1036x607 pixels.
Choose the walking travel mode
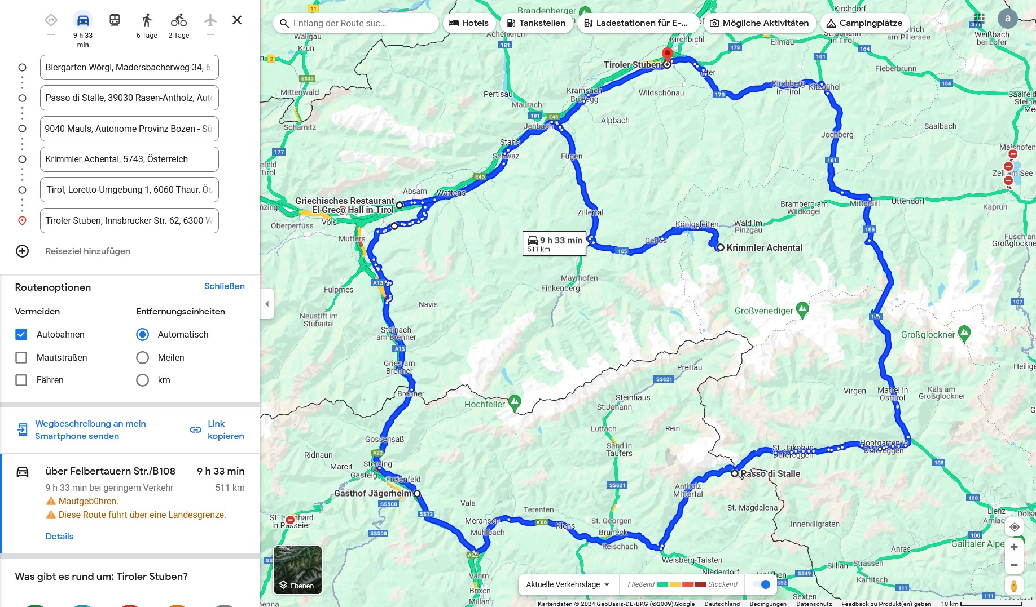147,21
